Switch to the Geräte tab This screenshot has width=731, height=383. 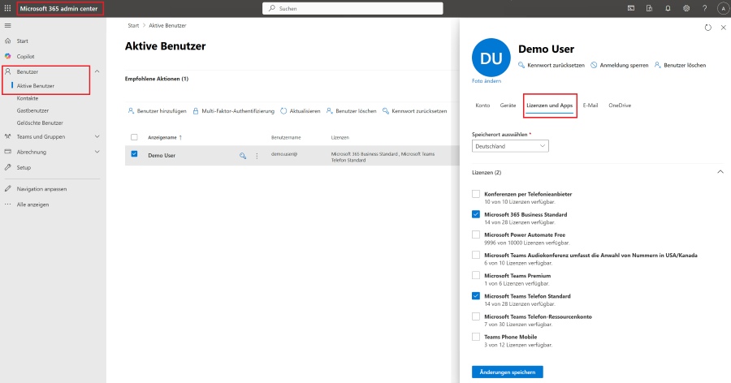[508, 105]
